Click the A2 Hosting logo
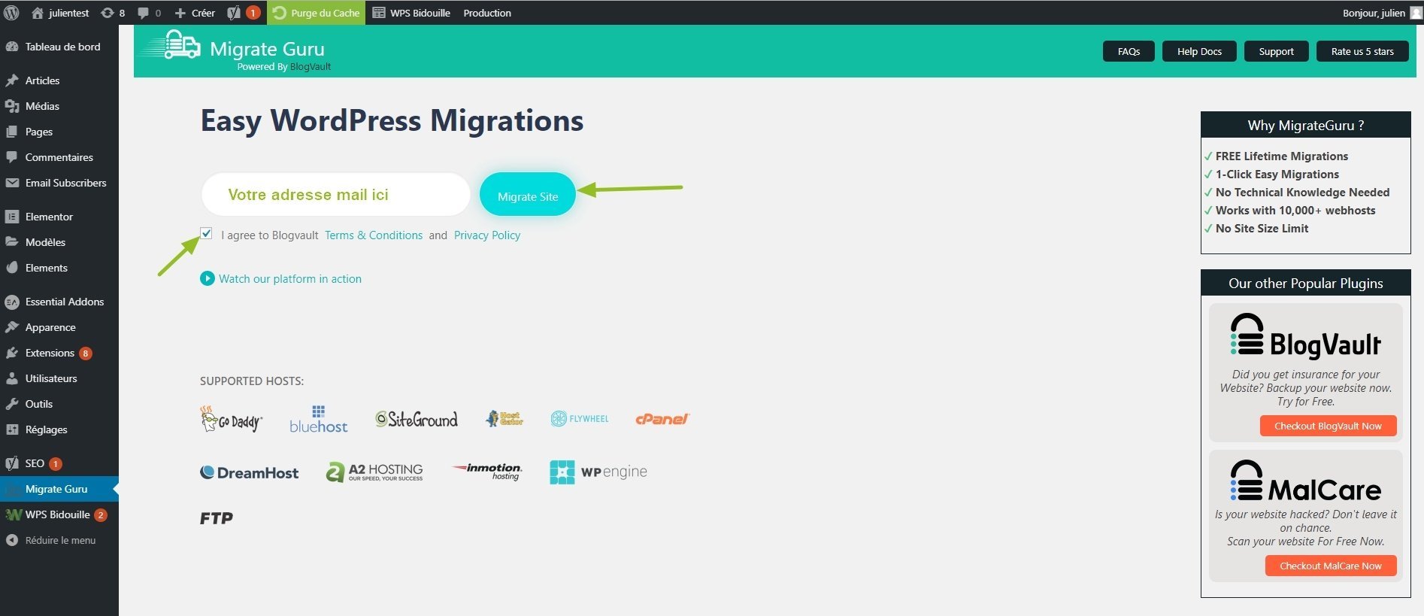The height and width of the screenshot is (616, 1424). click(x=374, y=472)
